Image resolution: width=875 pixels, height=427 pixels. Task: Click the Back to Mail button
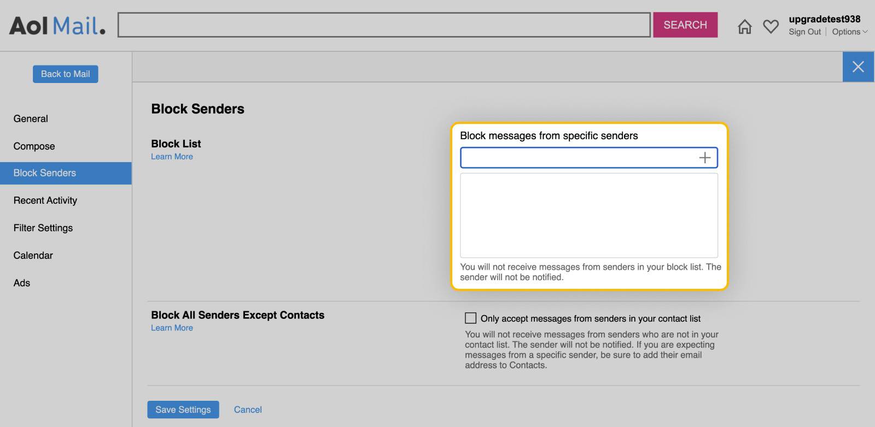click(66, 74)
